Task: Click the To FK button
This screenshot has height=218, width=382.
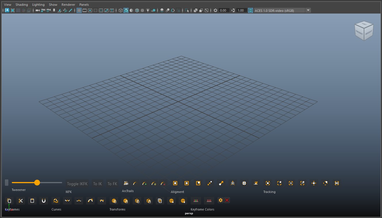Action: [x=112, y=184]
